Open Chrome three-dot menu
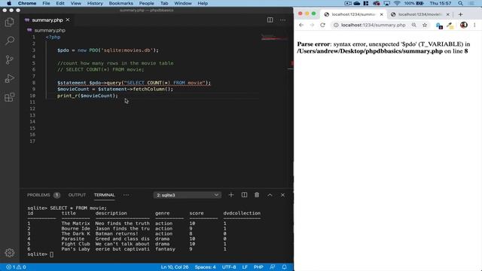Viewport: 482px width, 271px height. [474, 25]
